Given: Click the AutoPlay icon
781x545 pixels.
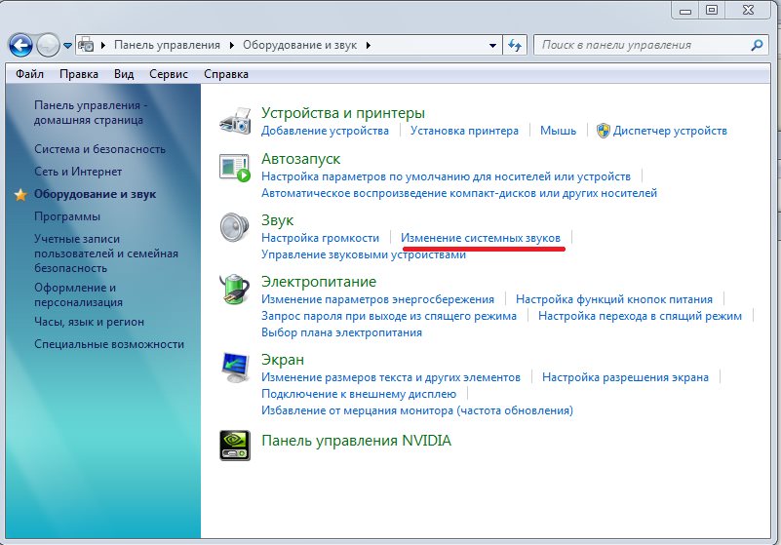Looking at the screenshot, I should pyautogui.click(x=235, y=168).
